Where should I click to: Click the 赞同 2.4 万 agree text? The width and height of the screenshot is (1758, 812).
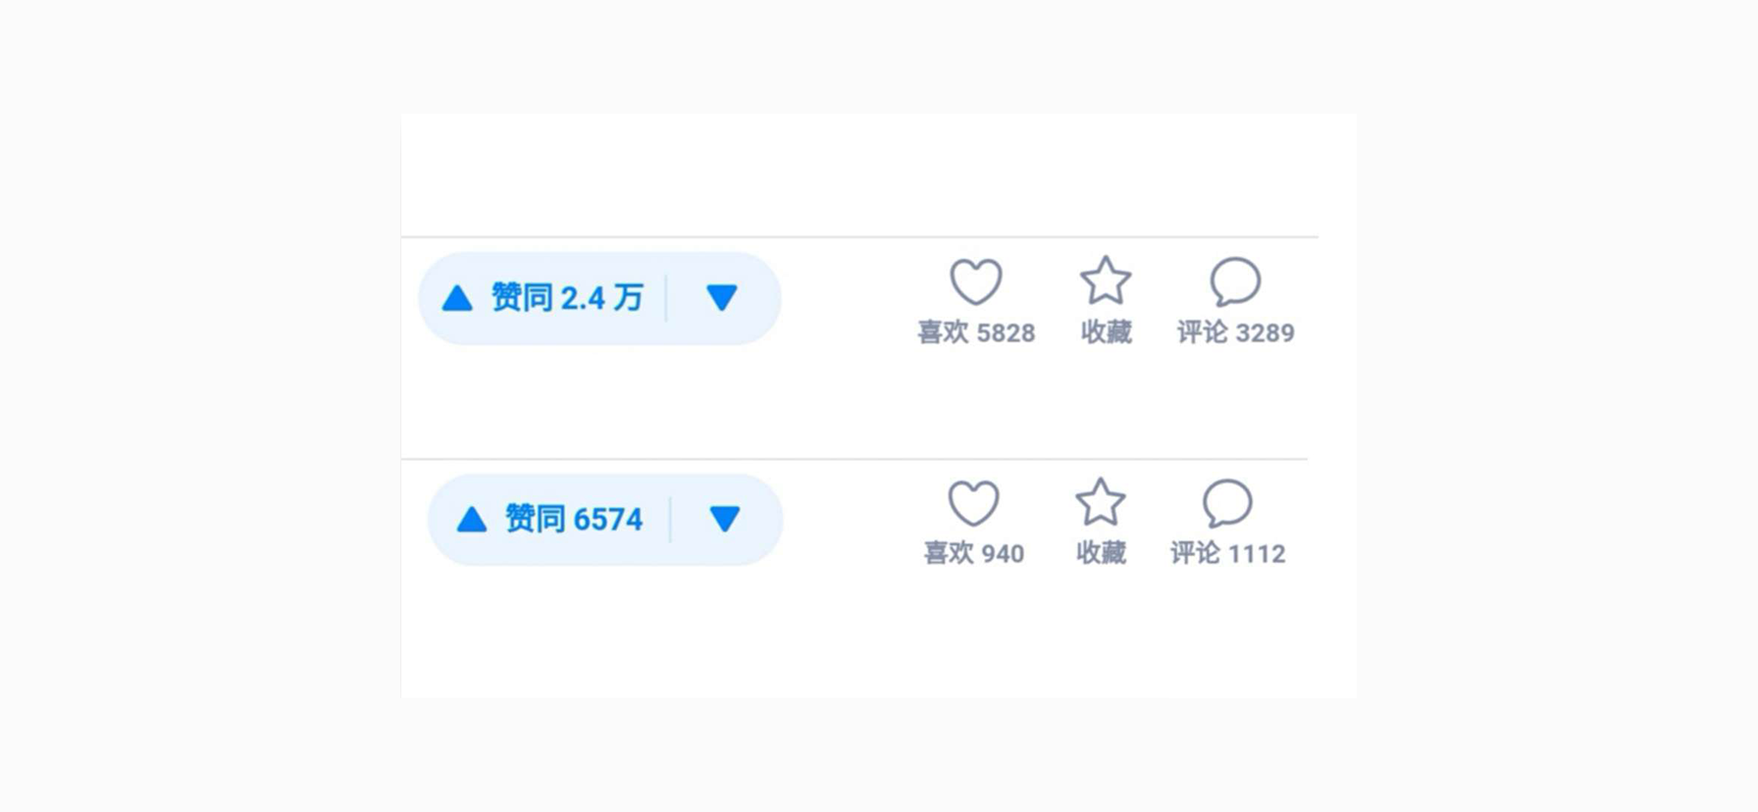pyautogui.click(x=567, y=297)
